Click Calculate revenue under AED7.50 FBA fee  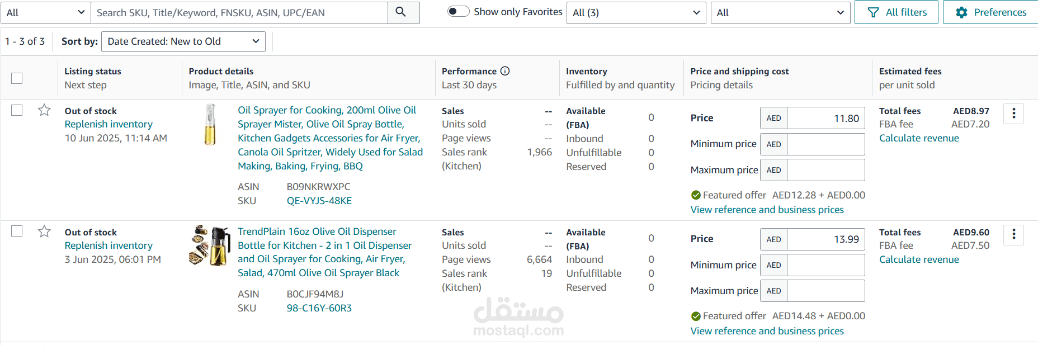(x=919, y=259)
